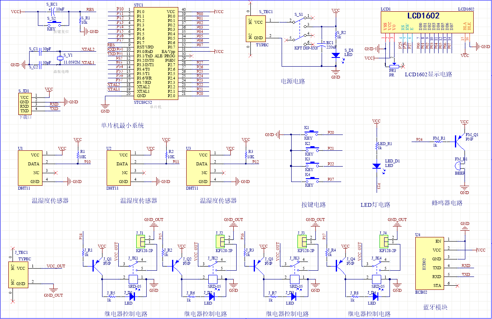Select the LCD1602 display component block
The width and height of the screenshot is (492, 319).
(x=427, y=22)
